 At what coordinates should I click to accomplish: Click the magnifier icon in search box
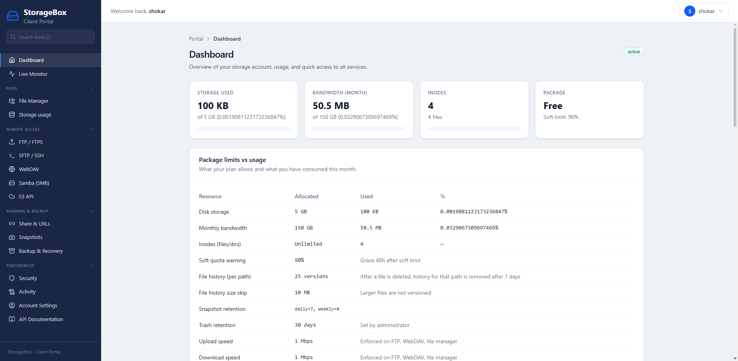pos(13,37)
